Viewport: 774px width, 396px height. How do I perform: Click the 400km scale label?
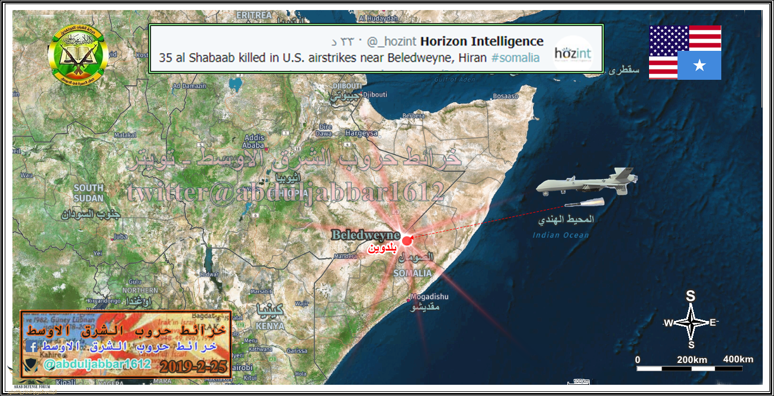[x=738, y=359]
